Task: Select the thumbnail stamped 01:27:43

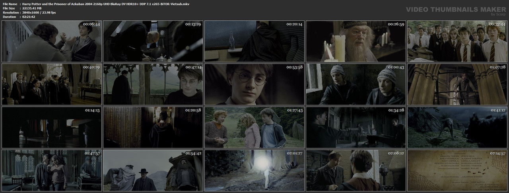Action: (254, 127)
